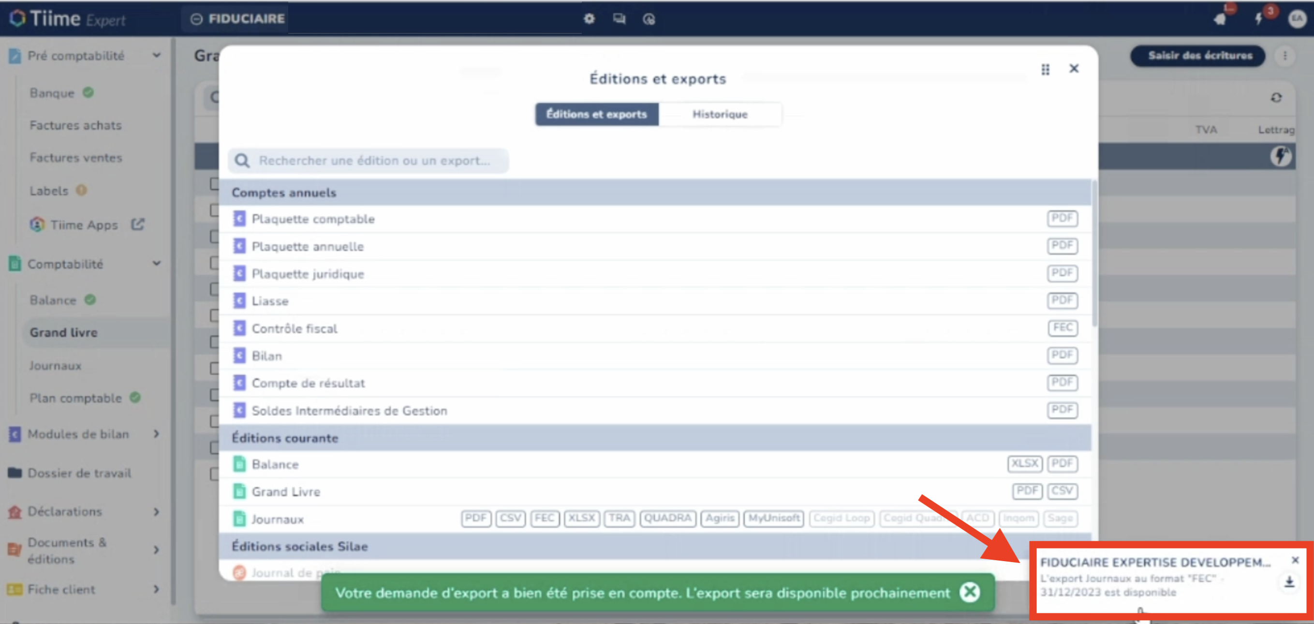Collapse the Pré comptabilité section
Viewport: 1314px width, 624px height.
click(157, 55)
